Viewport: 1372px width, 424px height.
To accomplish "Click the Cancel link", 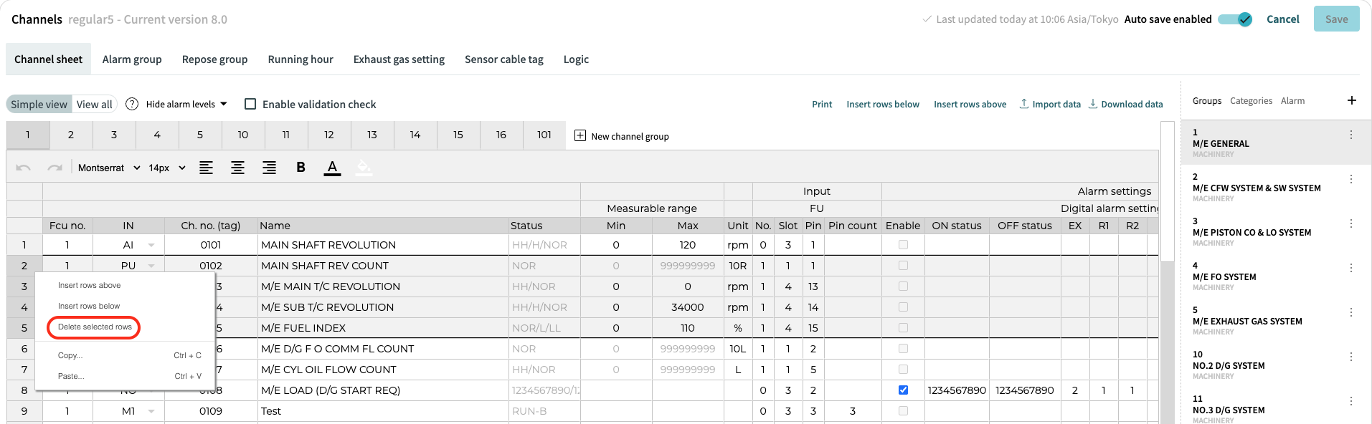I will (x=1282, y=19).
